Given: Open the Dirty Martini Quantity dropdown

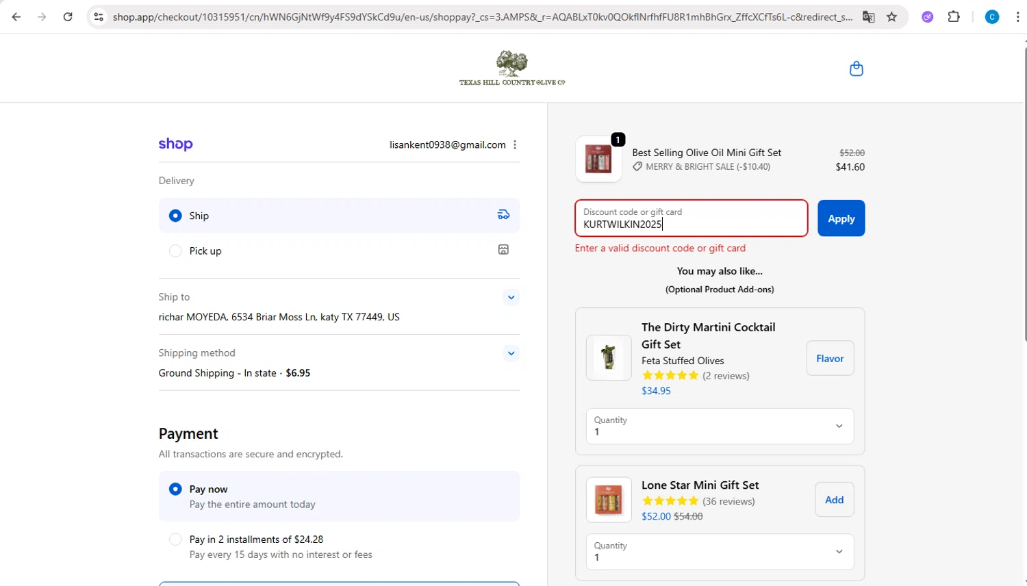Looking at the screenshot, I should pyautogui.click(x=720, y=426).
